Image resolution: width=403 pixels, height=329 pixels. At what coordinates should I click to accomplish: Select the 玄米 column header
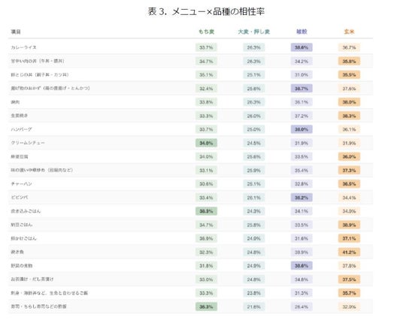[349, 32]
